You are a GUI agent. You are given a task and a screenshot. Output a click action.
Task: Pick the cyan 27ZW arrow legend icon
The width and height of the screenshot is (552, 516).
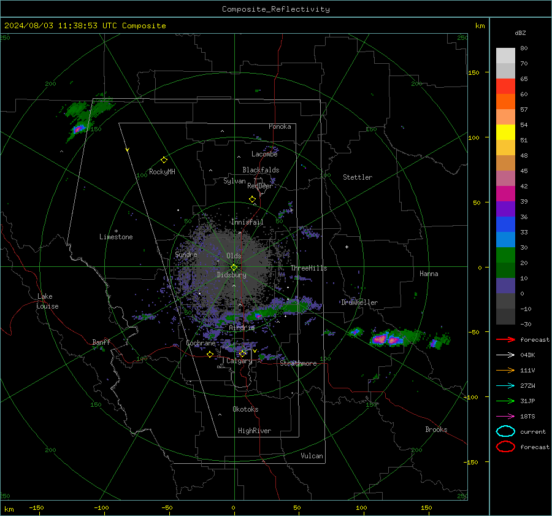(x=505, y=386)
